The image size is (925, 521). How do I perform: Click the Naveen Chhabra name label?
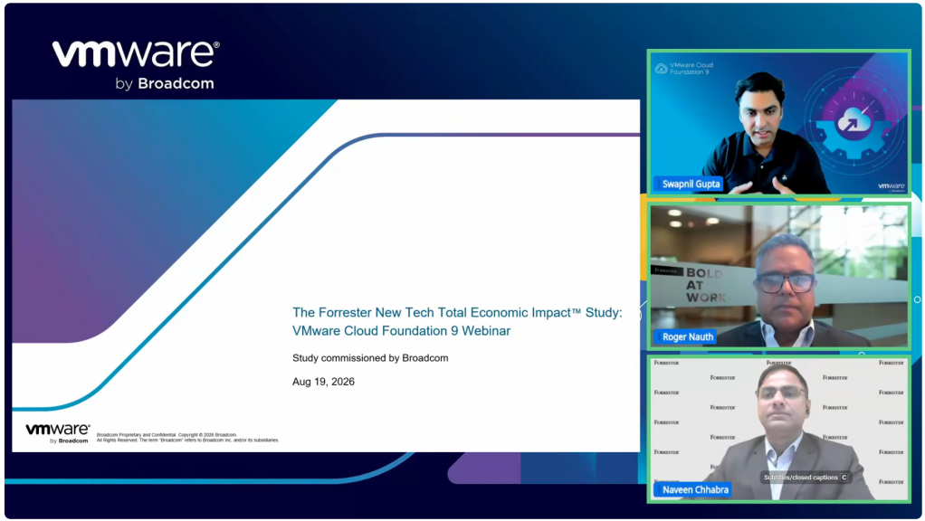(x=694, y=489)
